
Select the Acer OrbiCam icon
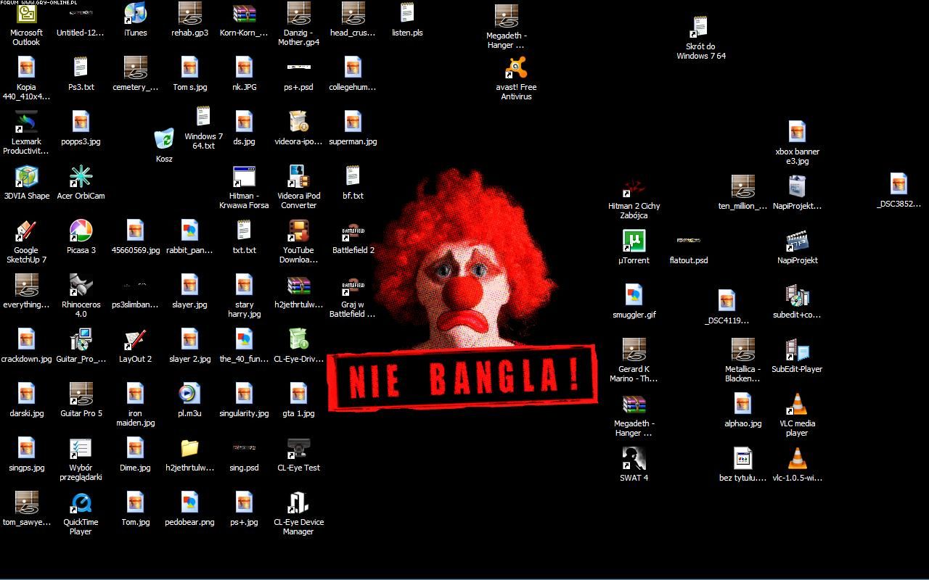(x=81, y=177)
